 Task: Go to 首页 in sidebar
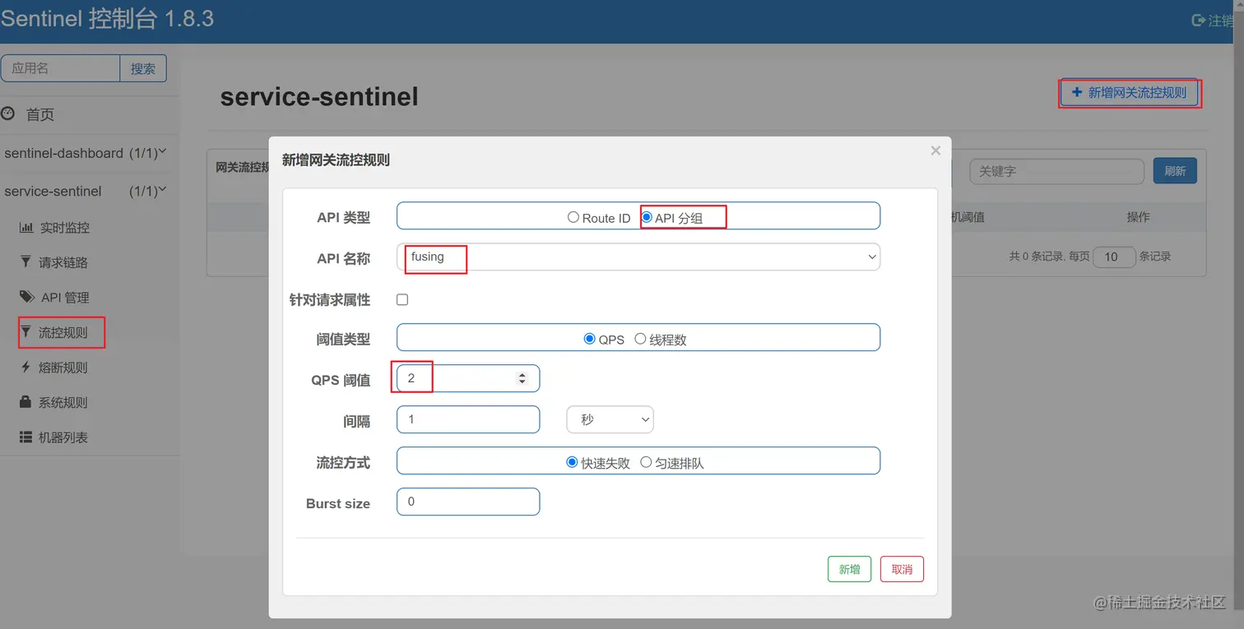[x=40, y=114]
